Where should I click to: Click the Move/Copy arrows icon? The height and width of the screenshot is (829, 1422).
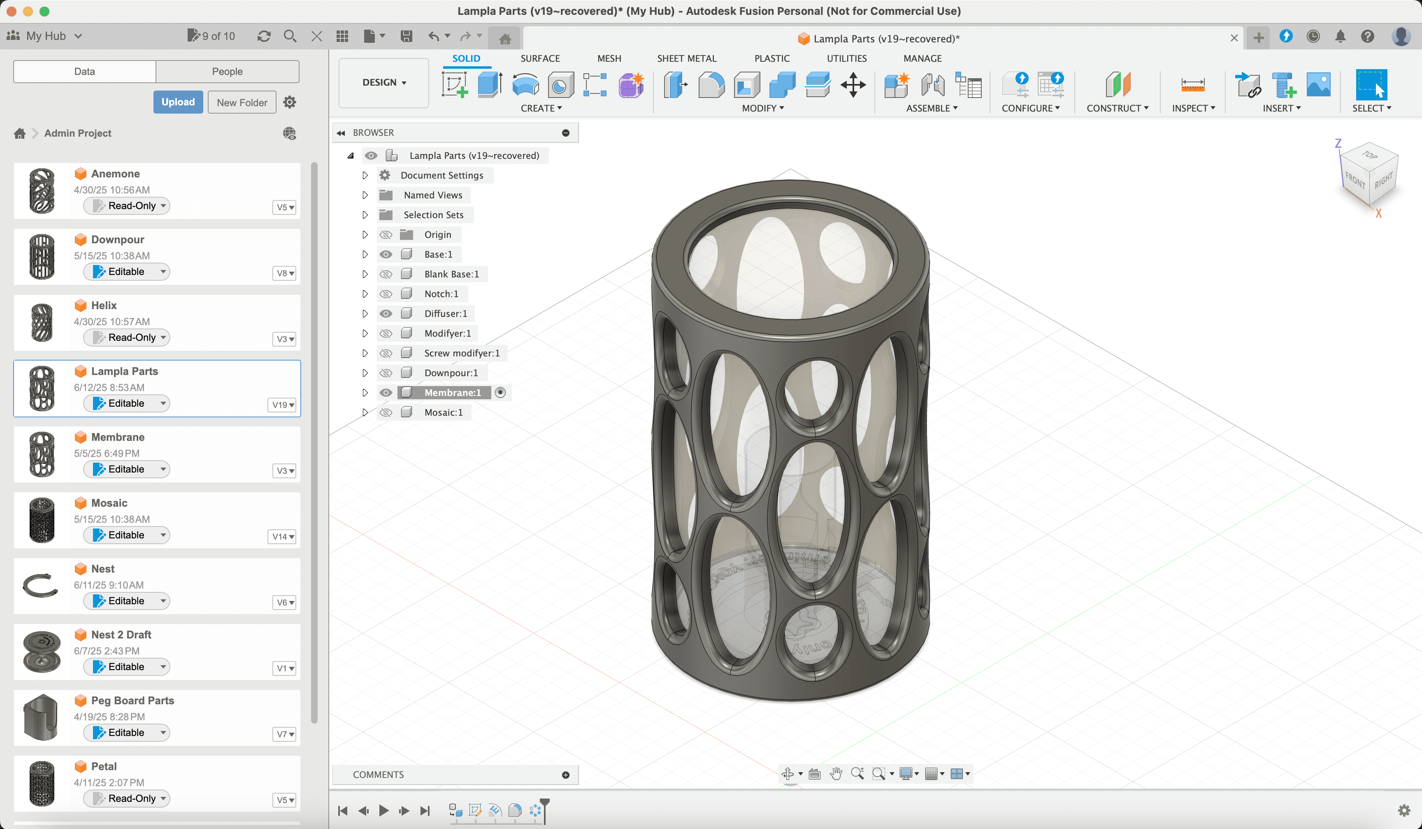[853, 85]
